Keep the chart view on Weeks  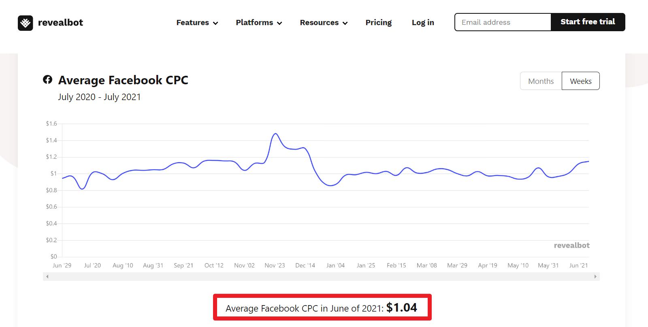click(580, 81)
